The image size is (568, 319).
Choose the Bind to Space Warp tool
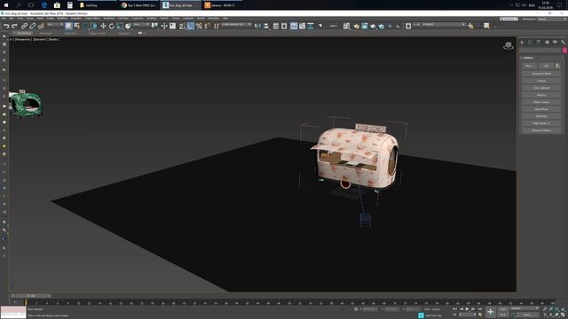41,26
